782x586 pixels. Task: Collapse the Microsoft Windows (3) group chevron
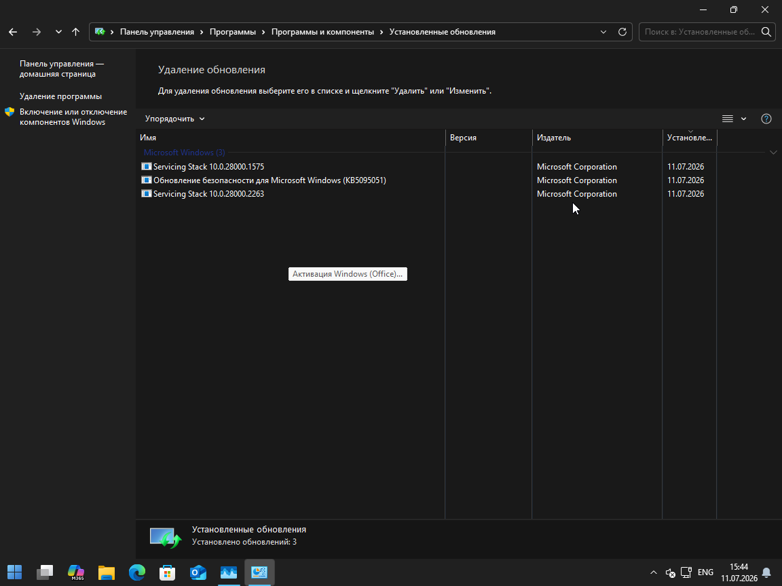[773, 153]
